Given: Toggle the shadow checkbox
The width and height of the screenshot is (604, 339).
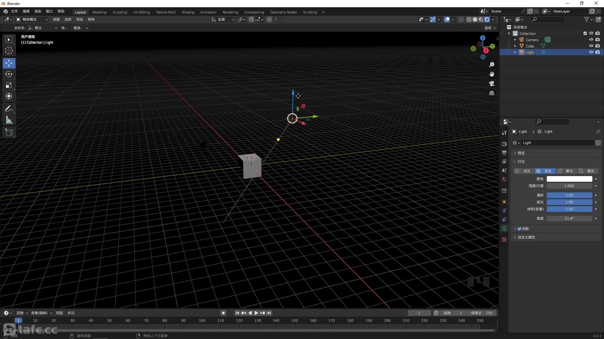Looking at the screenshot, I should click(519, 229).
